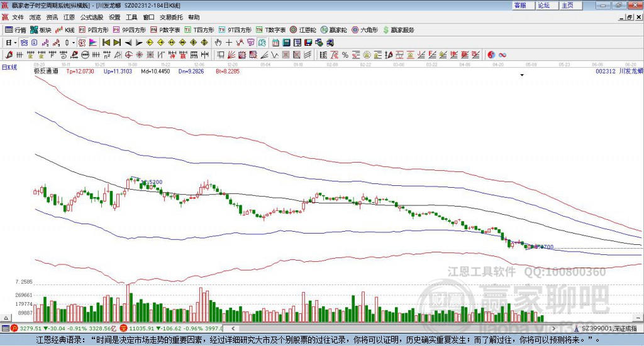Step chart right with black right arrow
This screenshot has height=346, width=644.
pos(139,43)
